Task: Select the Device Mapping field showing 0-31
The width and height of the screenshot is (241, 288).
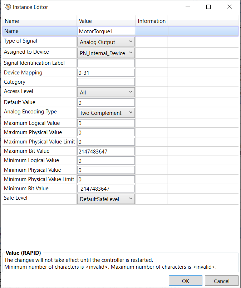Action: coord(106,73)
